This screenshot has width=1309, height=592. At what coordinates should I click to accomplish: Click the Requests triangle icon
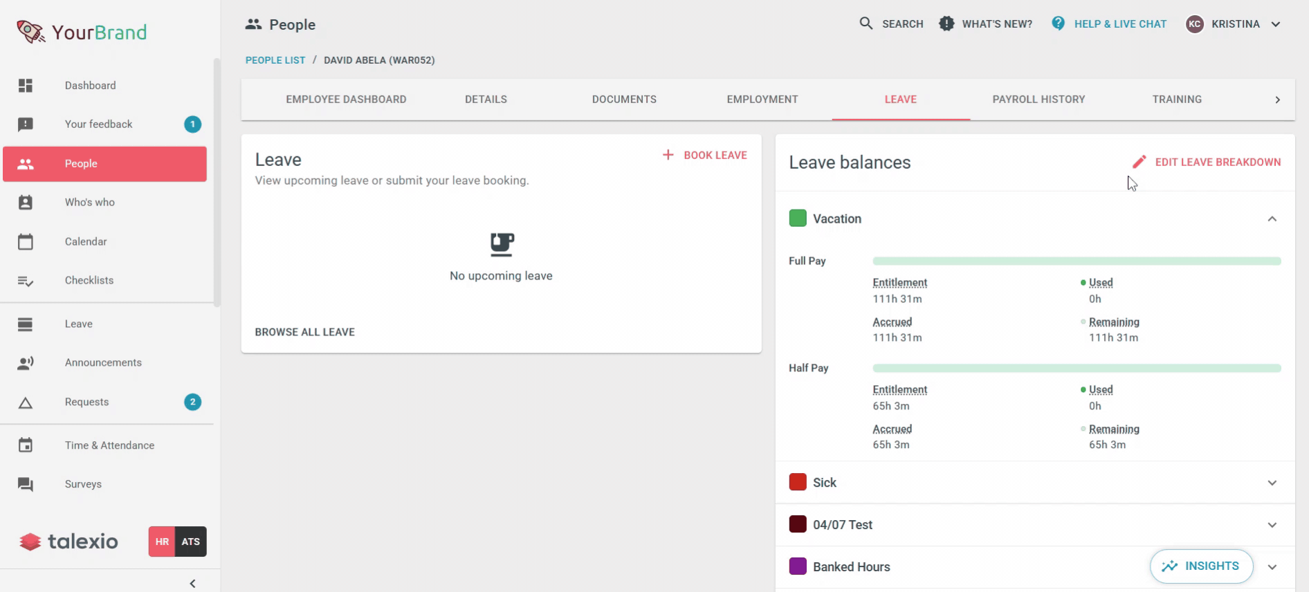pyautogui.click(x=26, y=403)
